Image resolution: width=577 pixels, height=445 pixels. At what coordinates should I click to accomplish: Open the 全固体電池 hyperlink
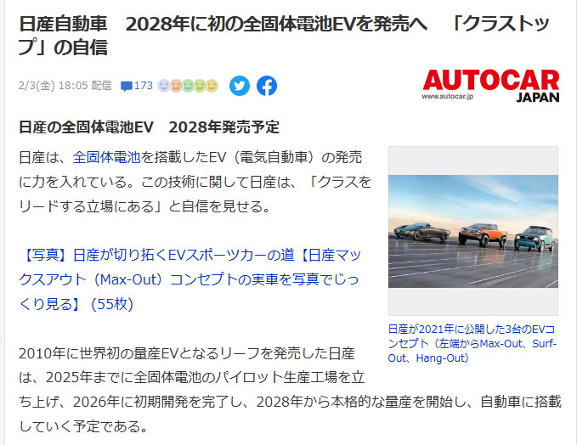pos(107,157)
